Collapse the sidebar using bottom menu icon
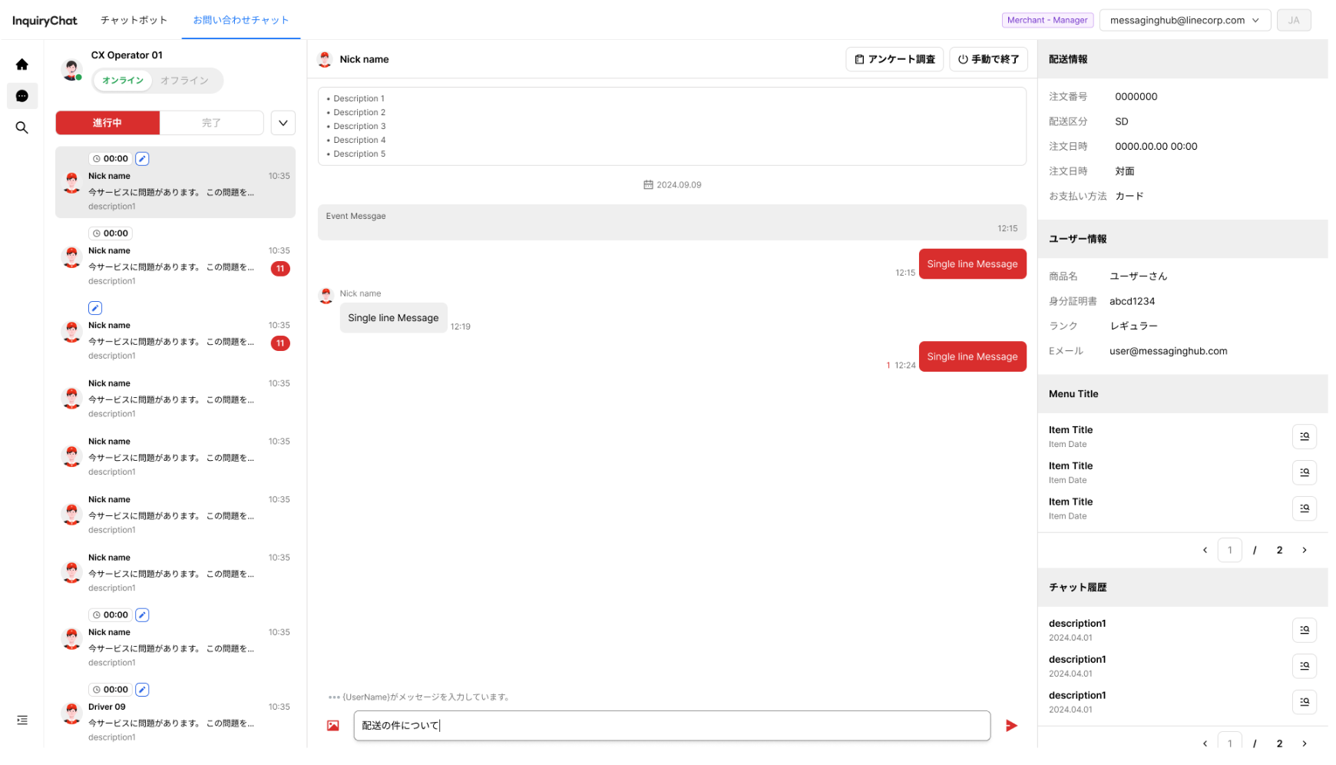1336x765 pixels. pyautogui.click(x=22, y=720)
